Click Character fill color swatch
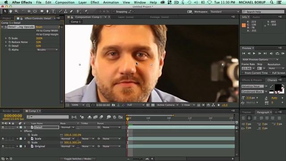 (x=278, y=87)
